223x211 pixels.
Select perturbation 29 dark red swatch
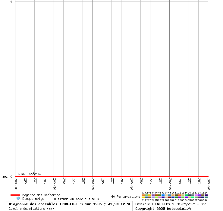pos(170,197)
